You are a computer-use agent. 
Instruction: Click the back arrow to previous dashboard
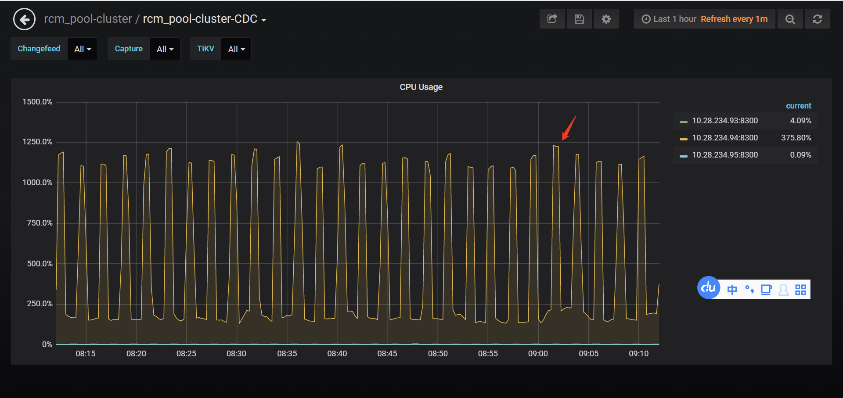(x=24, y=19)
